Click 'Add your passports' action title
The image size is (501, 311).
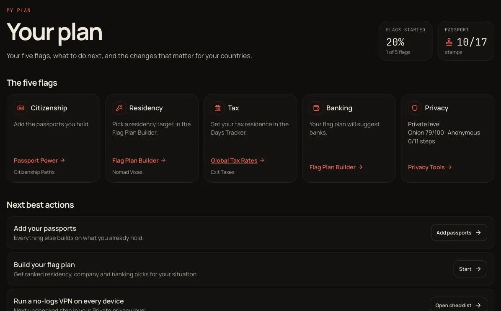point(45,228)
